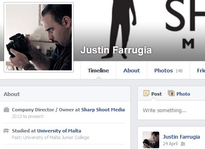
Task: Open the small post author avatar
Action: point(151,140)
